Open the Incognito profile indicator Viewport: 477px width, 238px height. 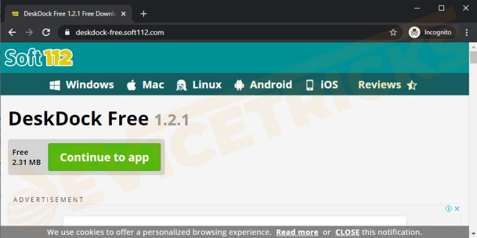(x=432, y=32)
